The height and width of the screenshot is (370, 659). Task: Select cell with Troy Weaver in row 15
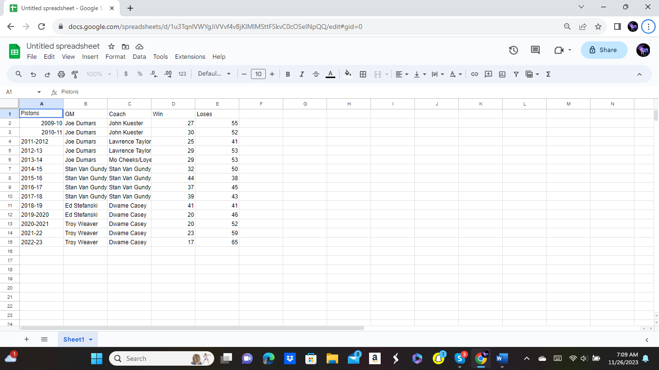(85, 242)
